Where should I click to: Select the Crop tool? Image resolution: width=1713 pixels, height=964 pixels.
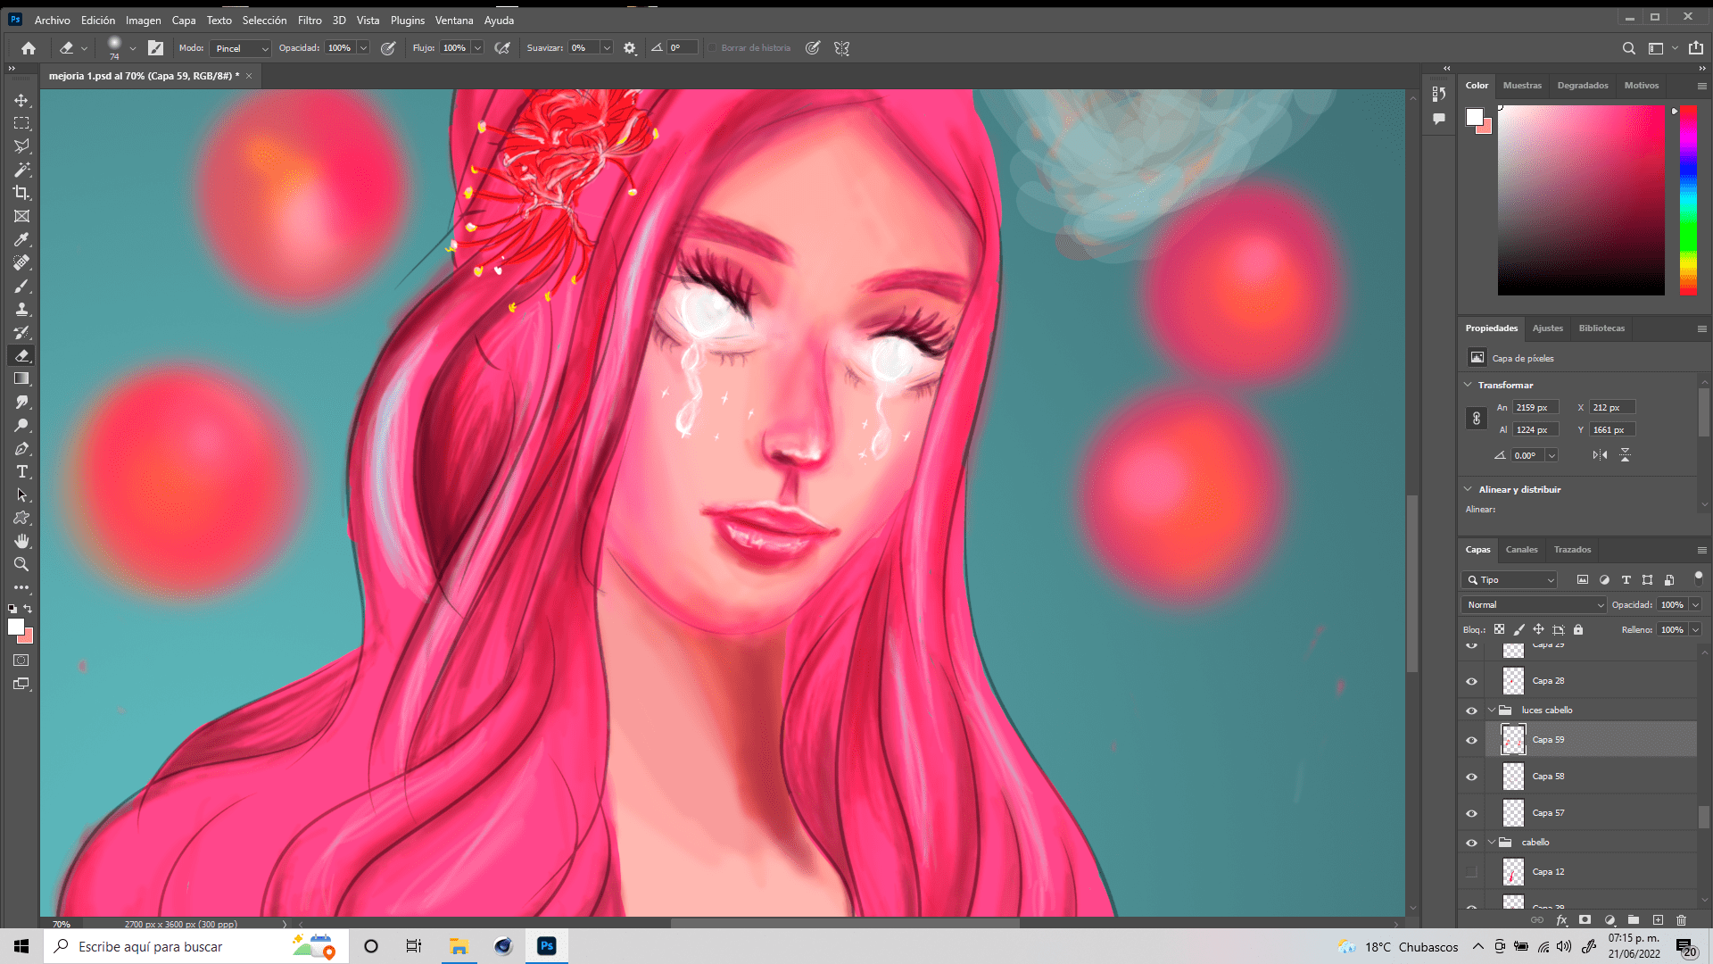point(21,193)
